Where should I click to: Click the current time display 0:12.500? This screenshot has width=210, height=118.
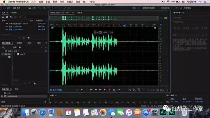[x=56, y=90]
